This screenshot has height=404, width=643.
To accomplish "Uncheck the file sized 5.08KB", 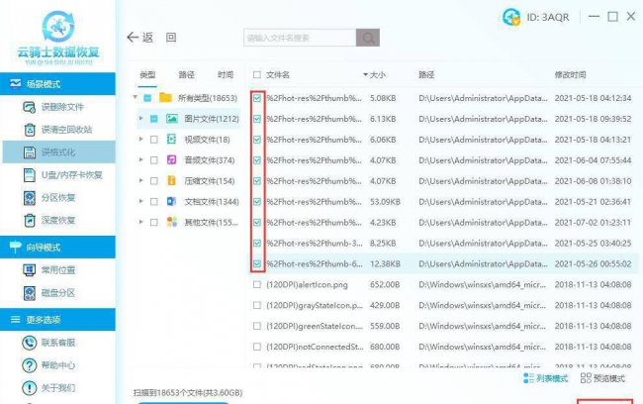I will [x=257, y=98].
